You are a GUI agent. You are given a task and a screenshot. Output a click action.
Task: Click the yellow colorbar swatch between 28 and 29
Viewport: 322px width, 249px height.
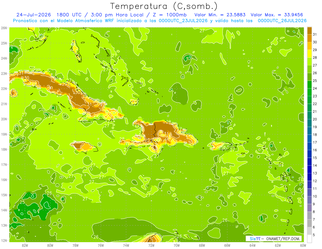click(309, 54)
